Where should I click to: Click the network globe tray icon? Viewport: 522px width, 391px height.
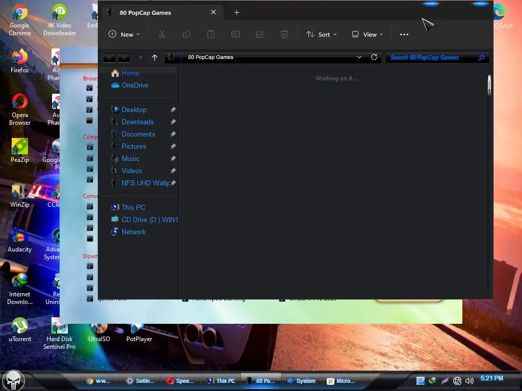tap(457, 381)
